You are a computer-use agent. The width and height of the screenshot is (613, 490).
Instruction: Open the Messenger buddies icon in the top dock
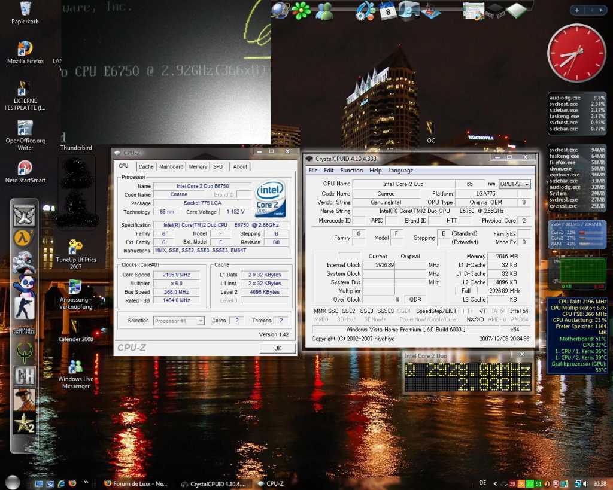pos(324,11)
